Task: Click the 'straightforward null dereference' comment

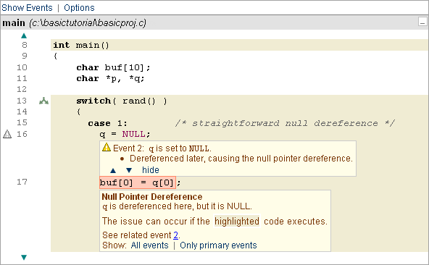Action: pos(285,123)
